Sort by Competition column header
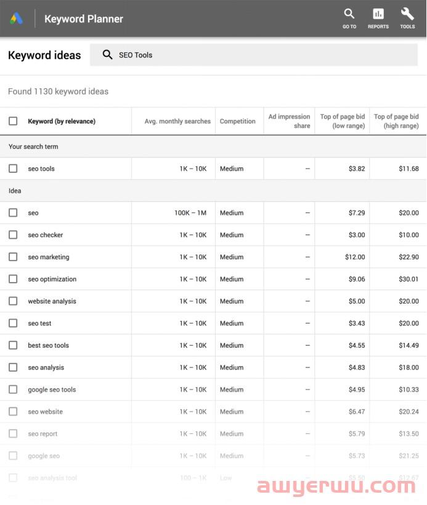The image size is (427, 505). click(x=237, y=122)
